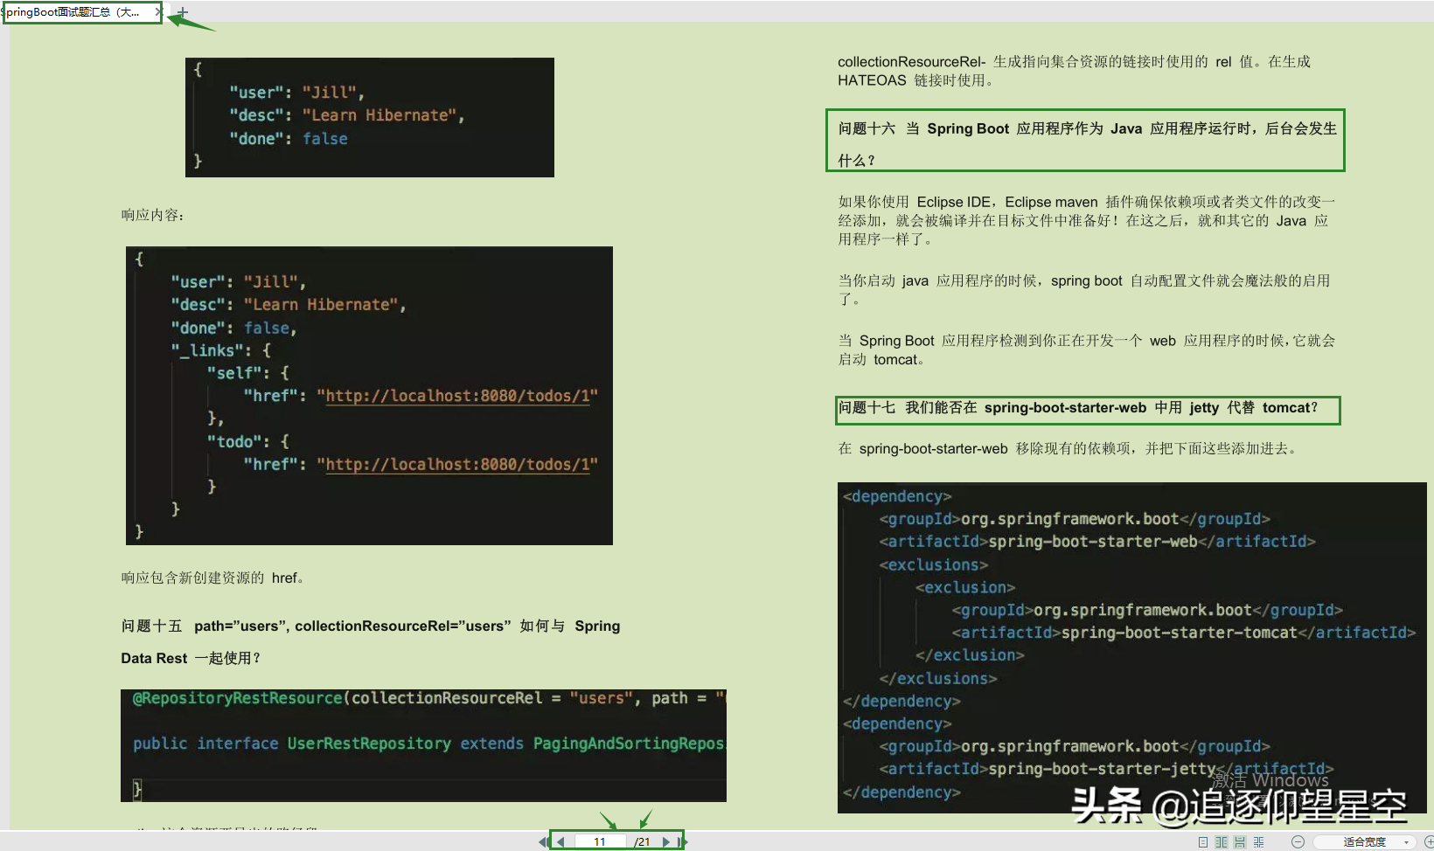Viewport: 1434px width, 851px height.
Task: Click the @RepositoryRestResource annotation line
Action: tap(429, 698)
